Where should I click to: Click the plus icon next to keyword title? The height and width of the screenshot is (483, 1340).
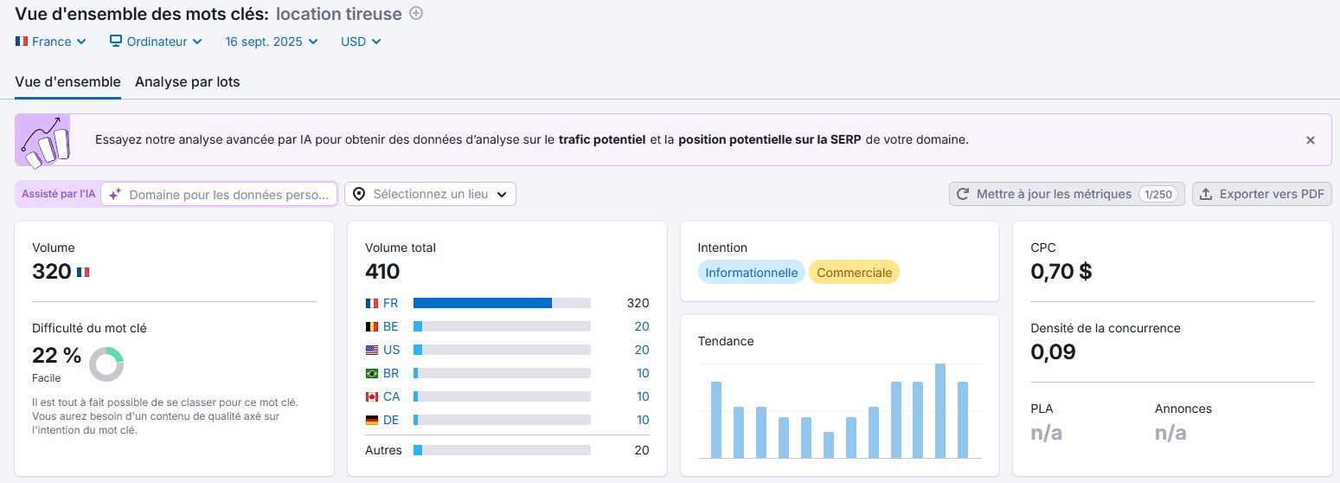(x=416, y=13)
